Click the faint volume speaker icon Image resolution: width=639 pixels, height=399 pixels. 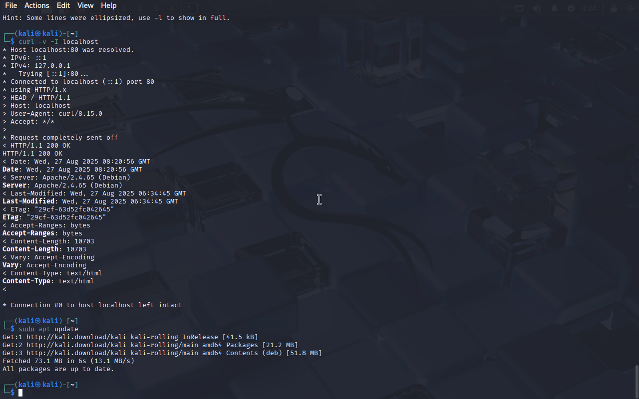coord(537,8)
